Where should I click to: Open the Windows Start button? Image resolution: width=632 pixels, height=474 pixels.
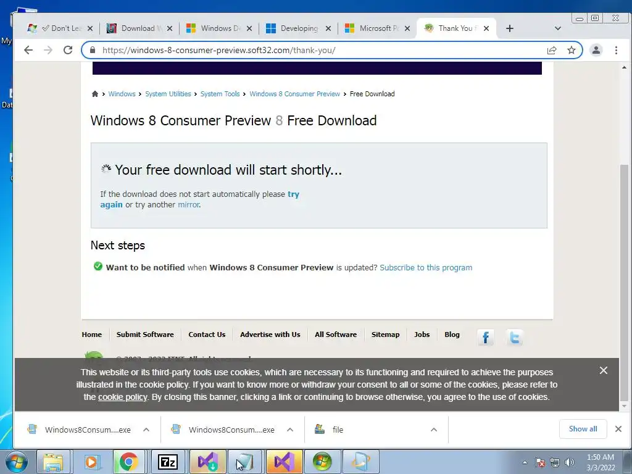17,462
